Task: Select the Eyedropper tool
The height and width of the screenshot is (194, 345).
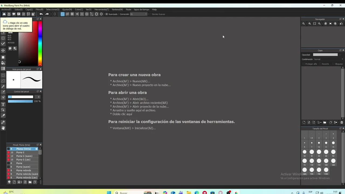Action: (x=3, y=122)
